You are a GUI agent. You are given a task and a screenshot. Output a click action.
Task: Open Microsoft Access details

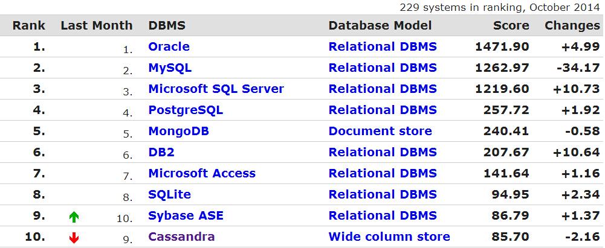202,173
